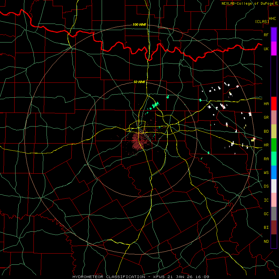This screenshot has height=279, width=279.
Task: Click the GC legend label
Action: pos(266,214)
